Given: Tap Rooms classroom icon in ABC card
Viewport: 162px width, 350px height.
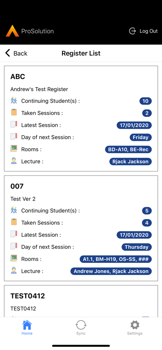Looking at the screenshot, I should [14, 149].
